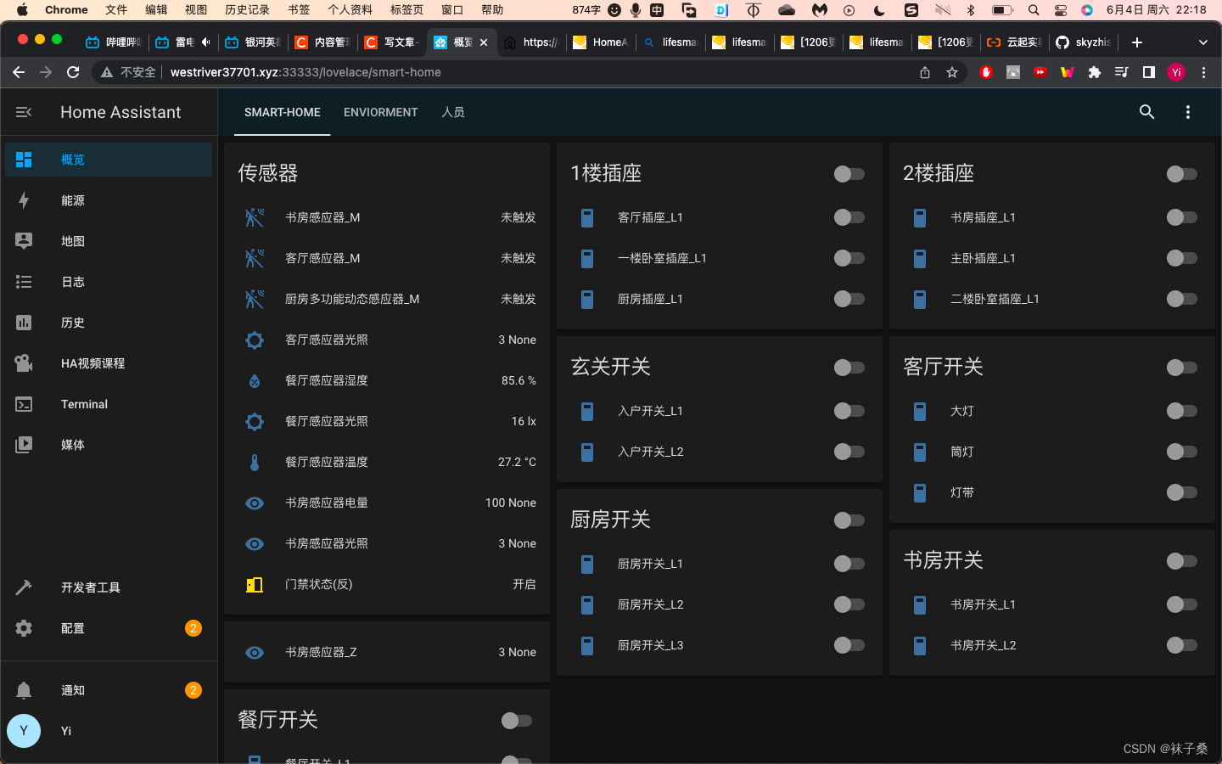The image size is (1222, 764).
Task: Open the 媒体 (Media) browser
Action: point(72,444)
